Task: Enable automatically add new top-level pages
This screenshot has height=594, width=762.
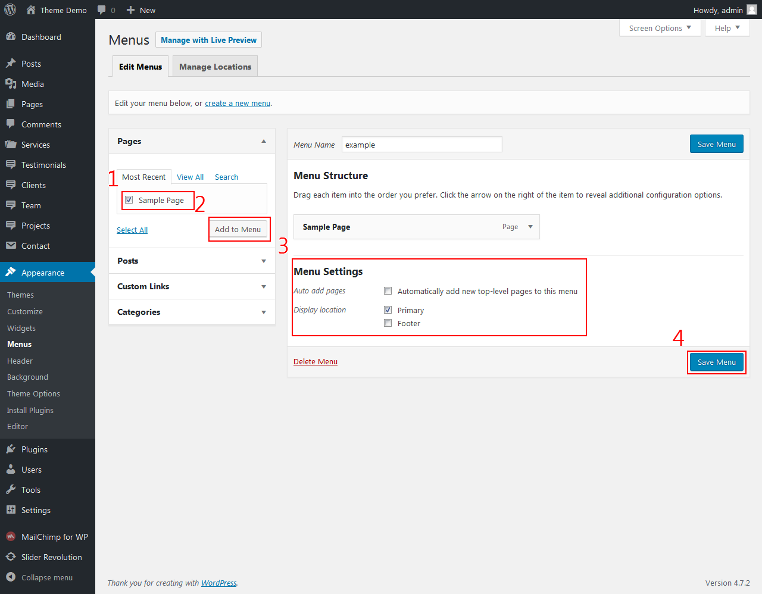Action: point(388,291)
